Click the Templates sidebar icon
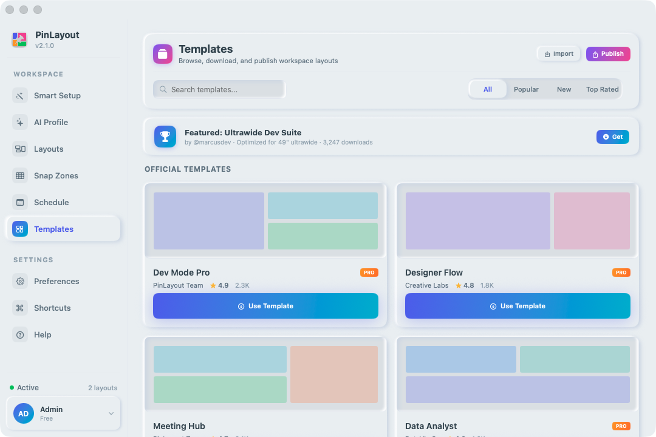This screenshot has height=437, width=656. (x=19, y=229)
